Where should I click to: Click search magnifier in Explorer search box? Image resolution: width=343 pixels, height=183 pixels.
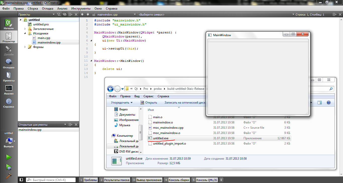[331, 89]
